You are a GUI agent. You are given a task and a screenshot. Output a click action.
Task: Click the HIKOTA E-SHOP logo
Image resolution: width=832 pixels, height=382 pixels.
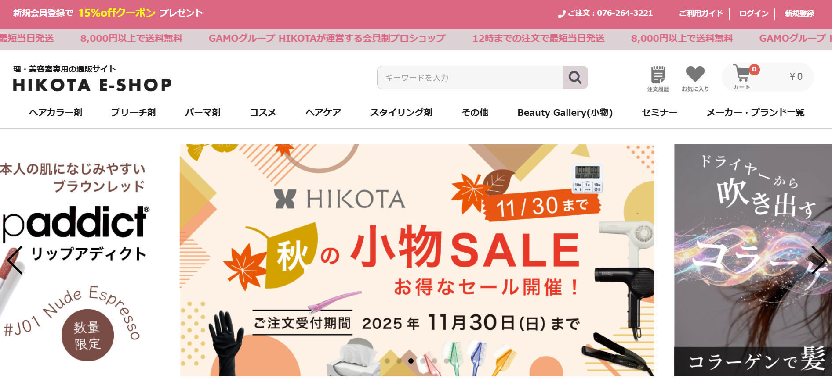pyautogui.click(x=92, y=79)
